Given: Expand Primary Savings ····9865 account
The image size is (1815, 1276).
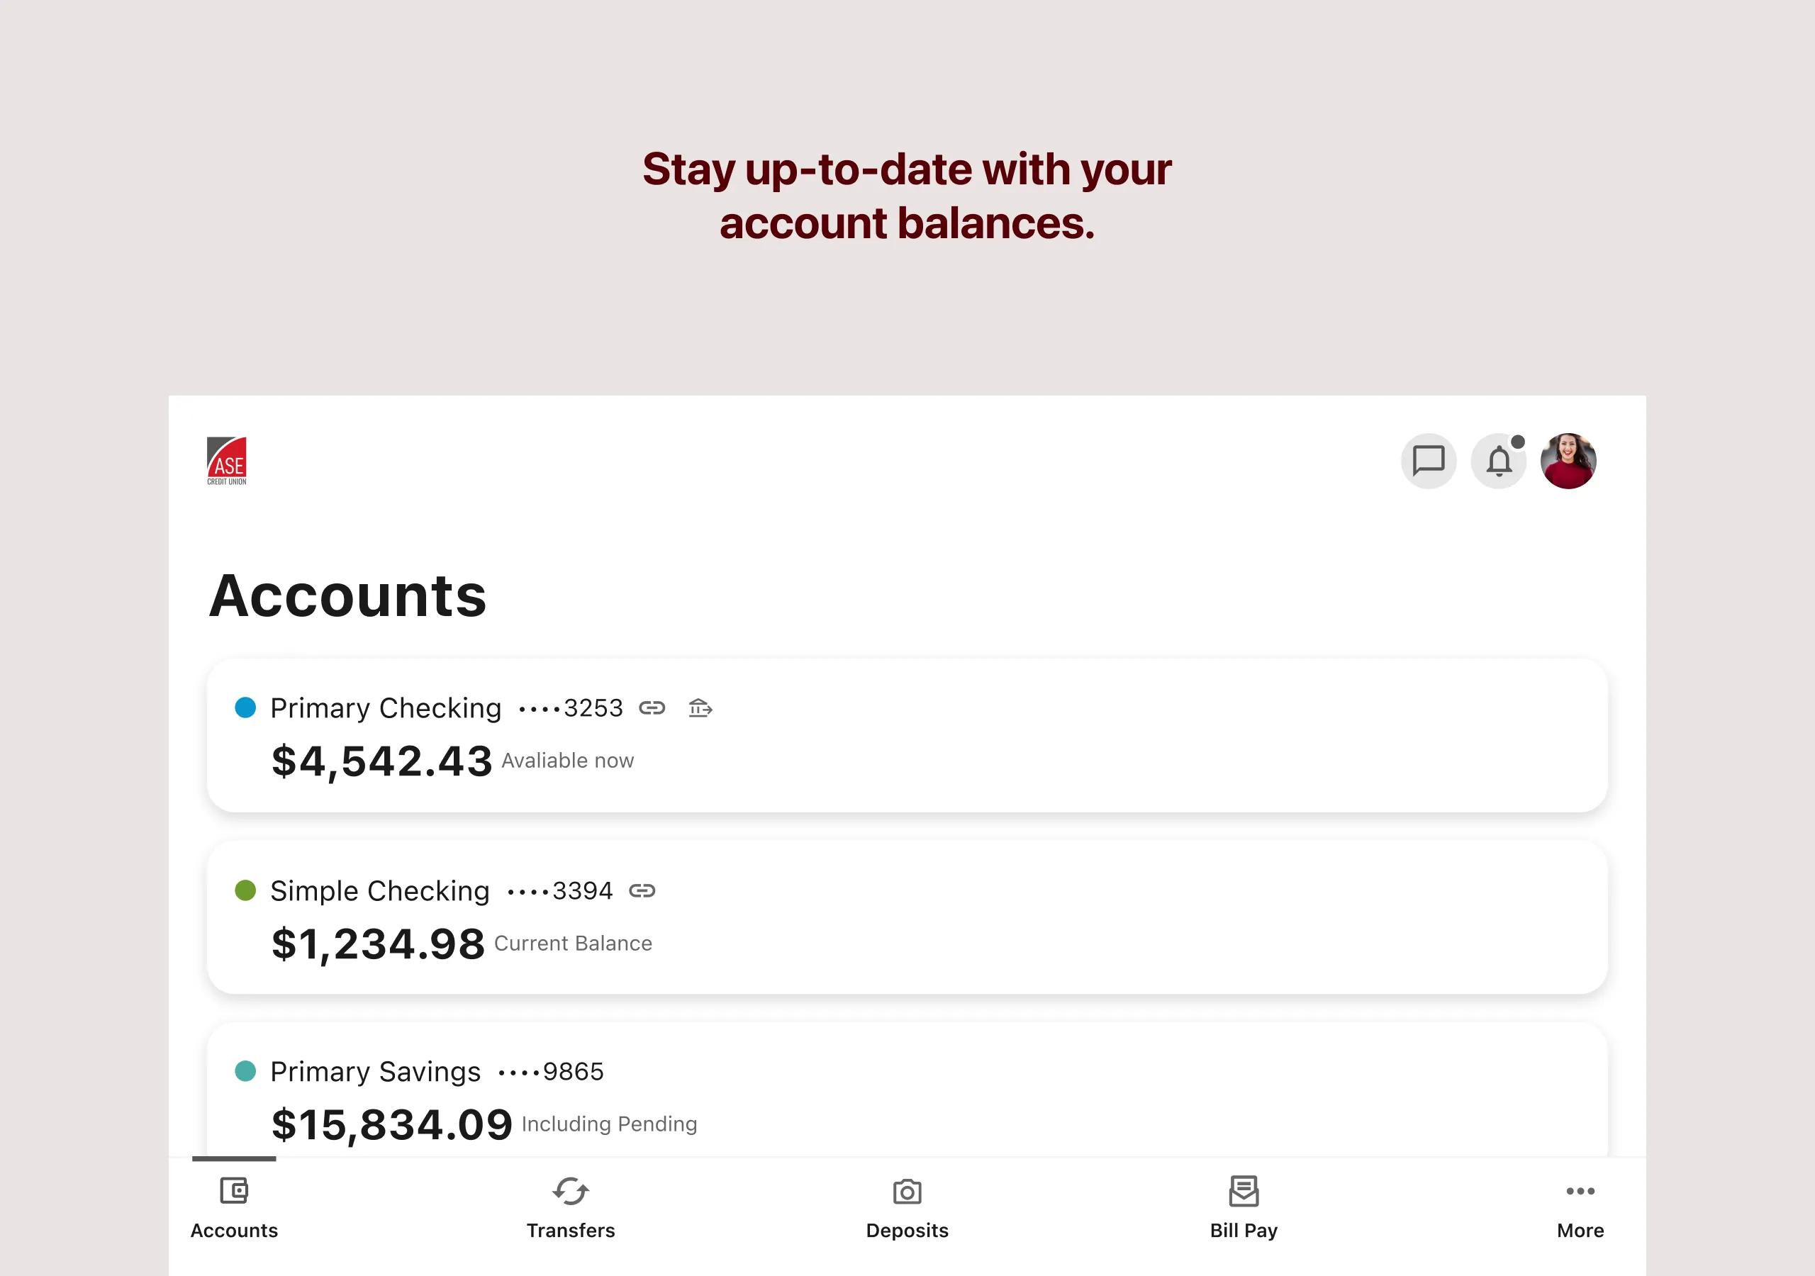Looking at the screenshot, I should (x=907, y=1097).
